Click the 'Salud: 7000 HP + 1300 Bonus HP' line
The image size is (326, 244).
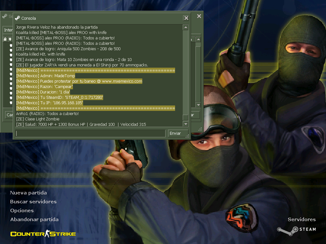pos(81,124)
